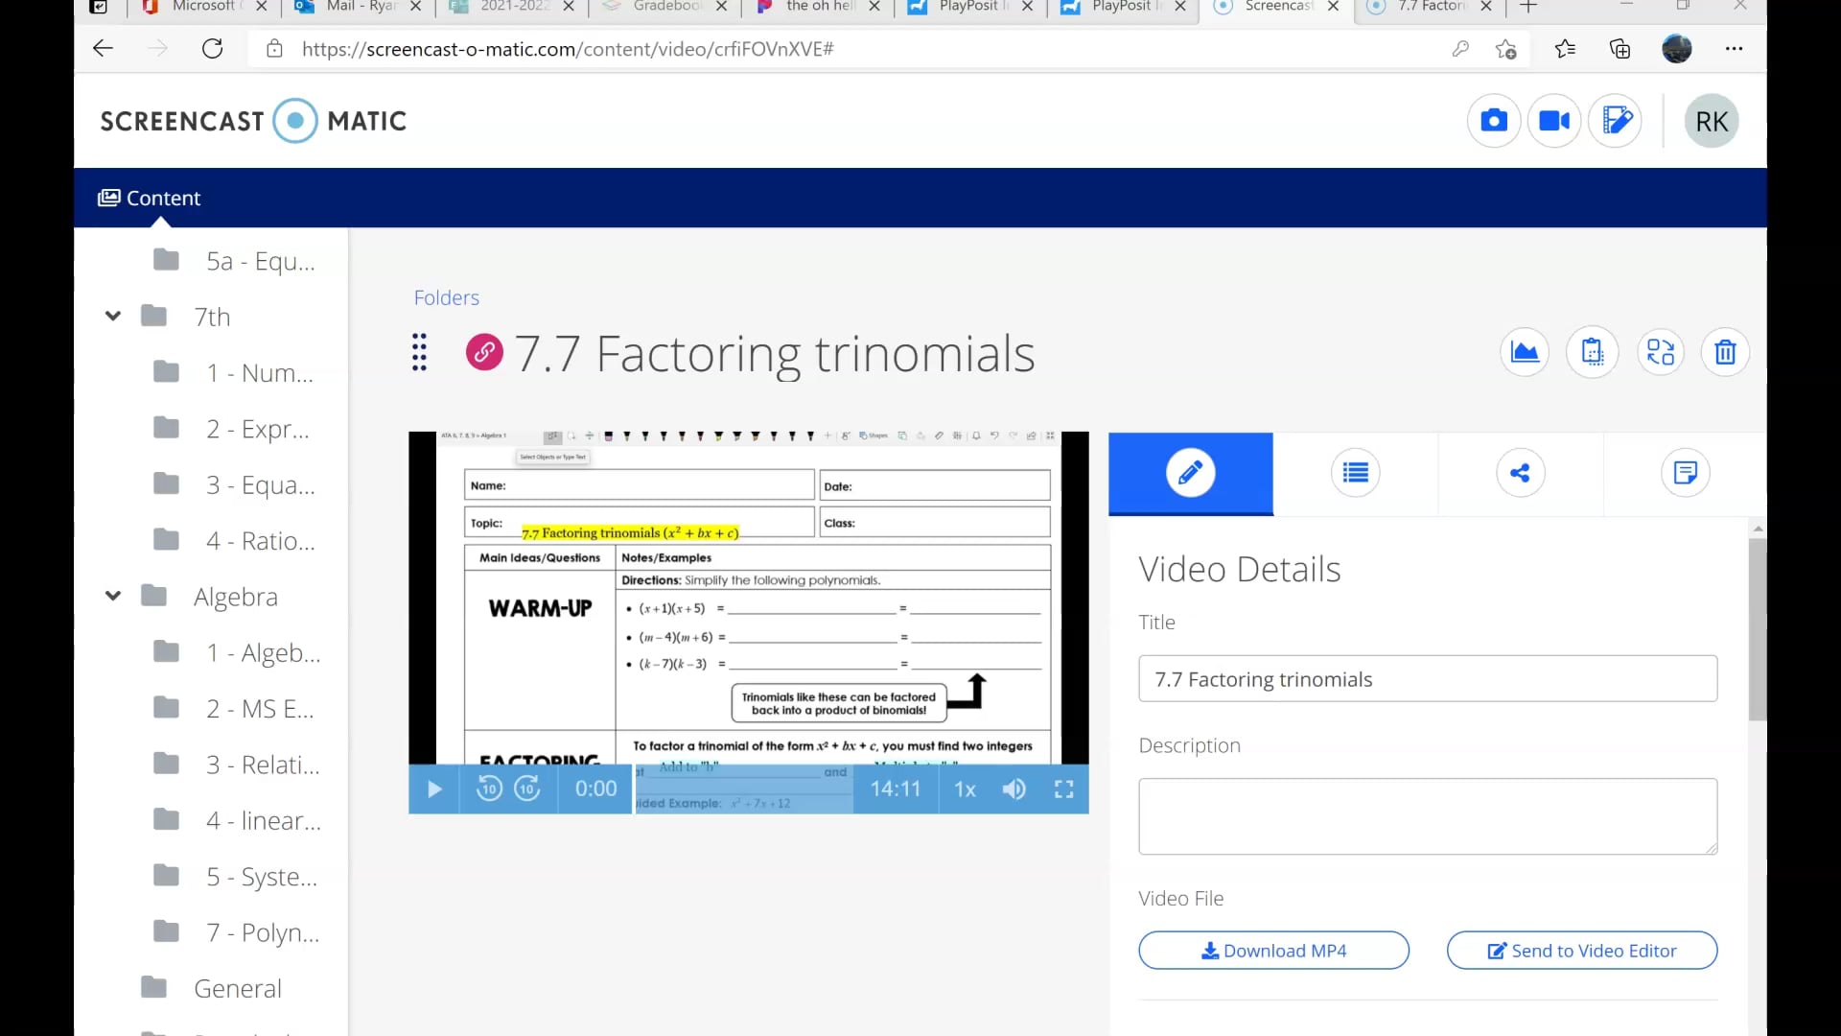Click the copy video details clipboard icon
1841x1036 pixels.
click(1592, 352)
